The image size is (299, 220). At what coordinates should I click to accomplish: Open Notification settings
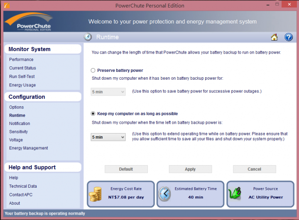click(20, 124)
